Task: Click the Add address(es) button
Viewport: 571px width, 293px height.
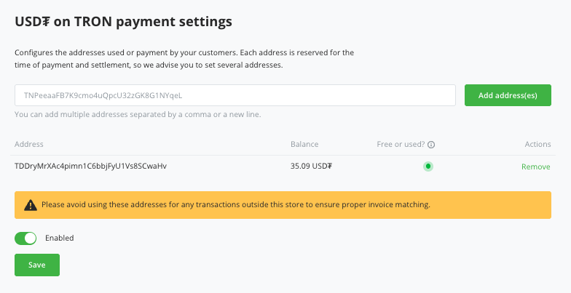Action: point(508,95)
